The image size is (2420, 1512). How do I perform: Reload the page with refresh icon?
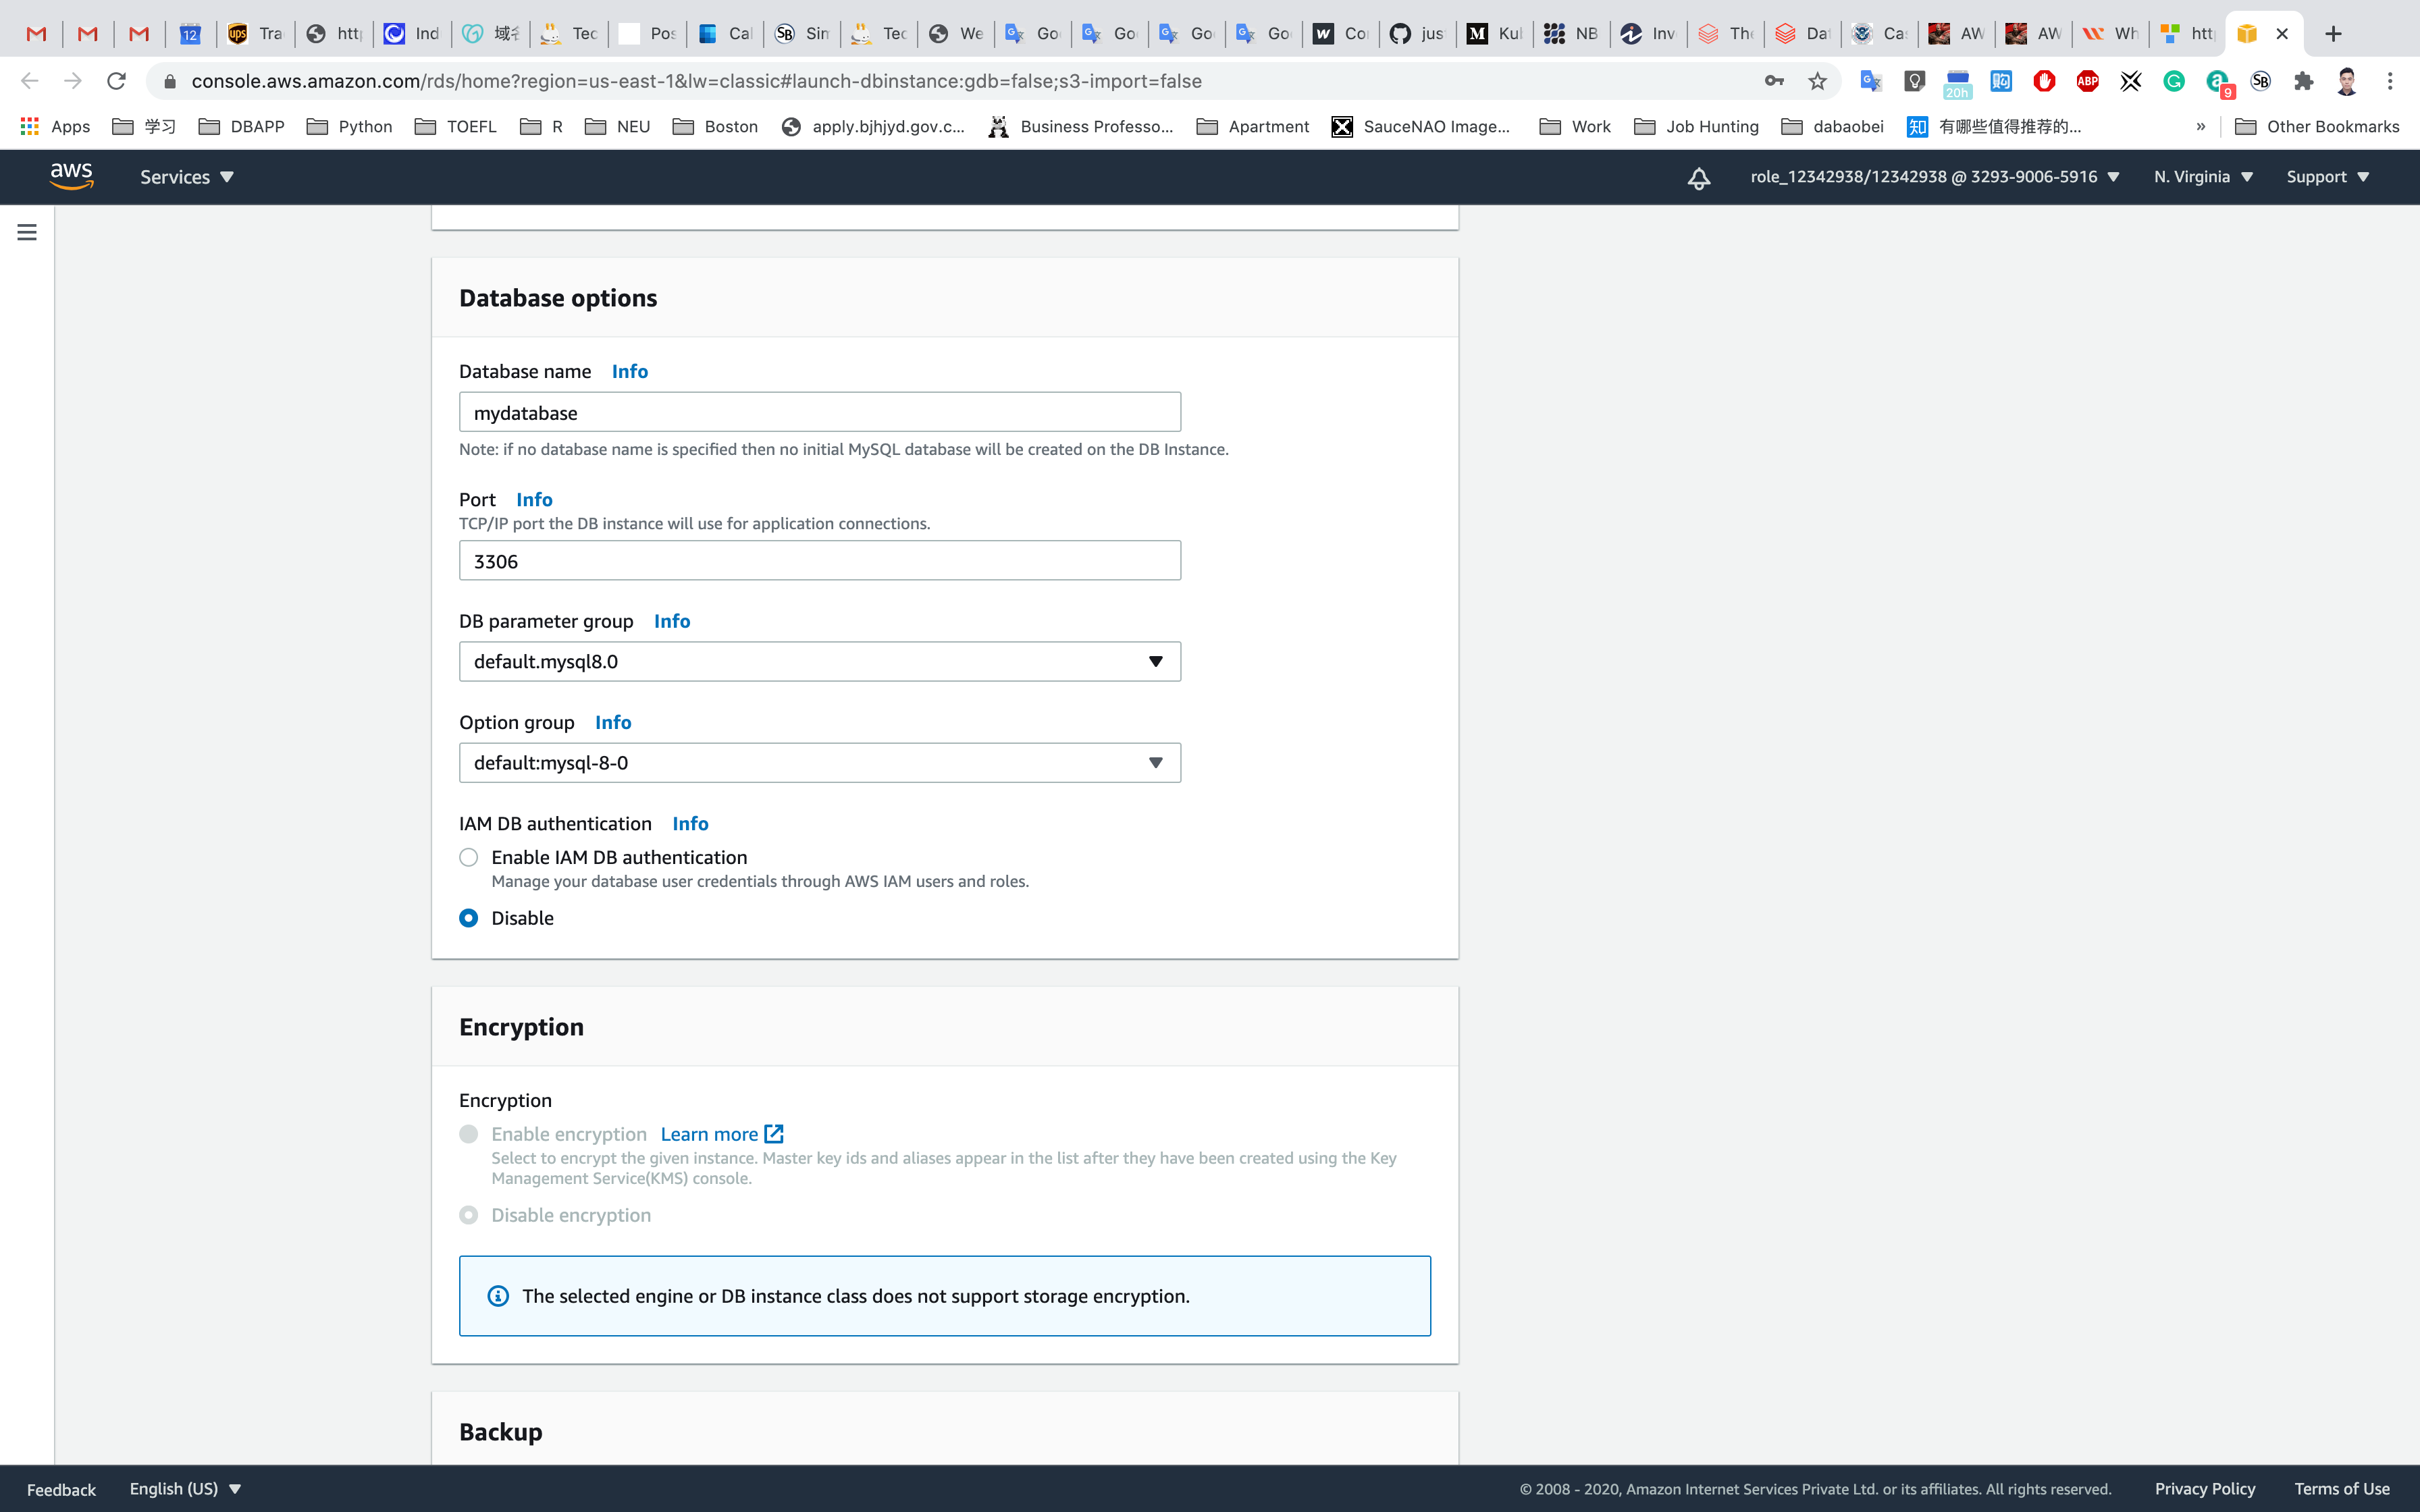(116, 81)
